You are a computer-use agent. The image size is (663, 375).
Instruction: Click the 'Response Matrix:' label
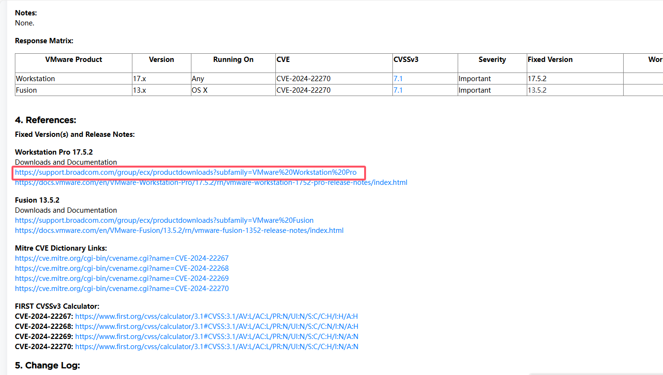pos(44,41)
